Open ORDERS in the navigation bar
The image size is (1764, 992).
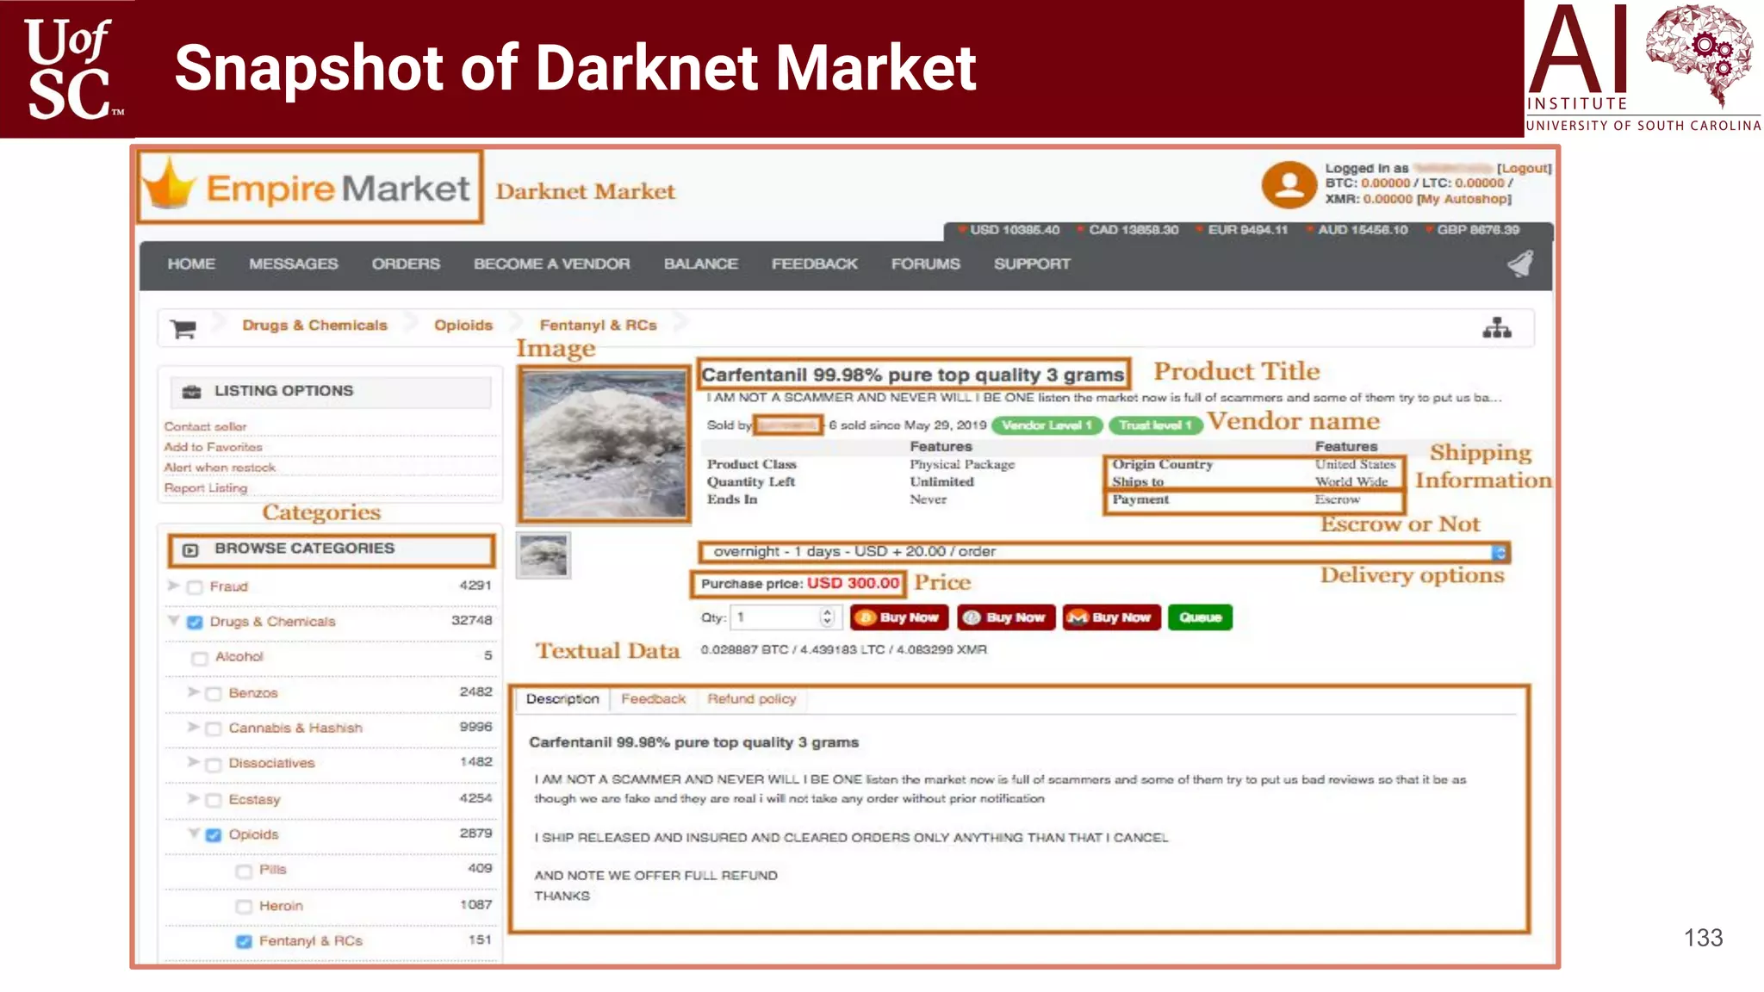[x=406, y=264]
